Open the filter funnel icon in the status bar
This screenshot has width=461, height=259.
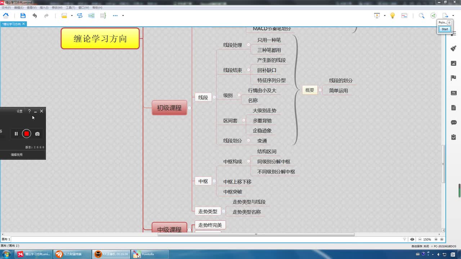pos(404,239)
